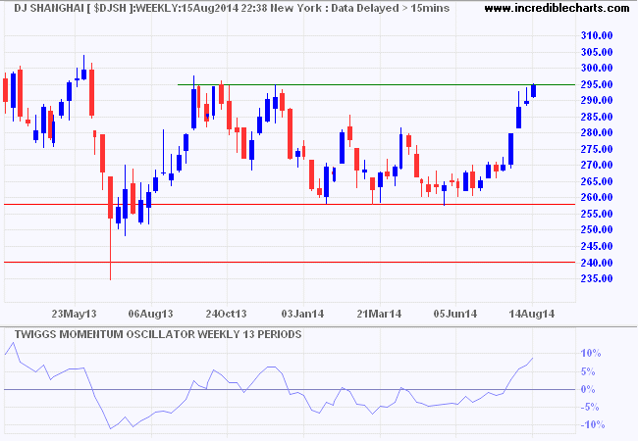The height and width of the screenshot is (441, 638).
Task: Click the 14Aug14 date label
Action: click(x=532, y=314)
